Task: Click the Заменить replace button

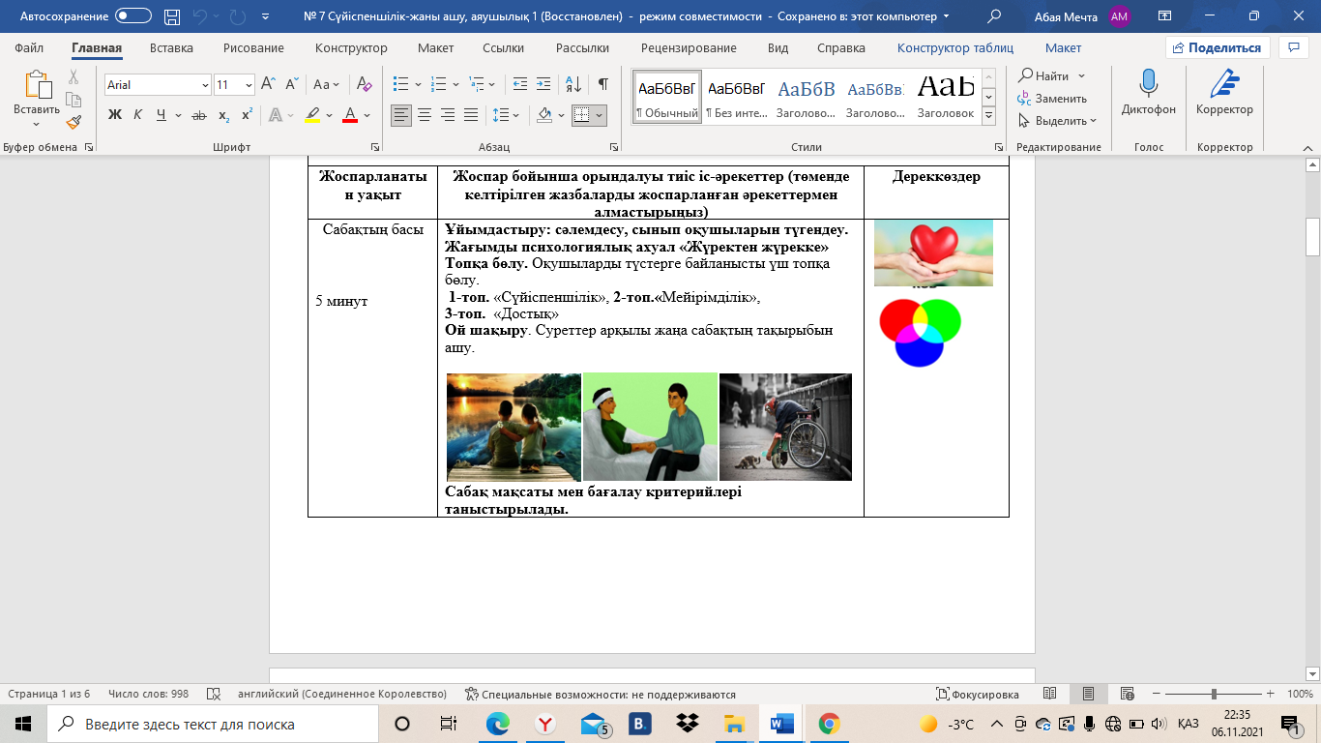Action: click(1052, 99)
